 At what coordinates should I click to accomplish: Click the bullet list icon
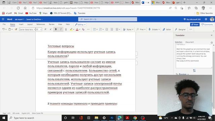coord(94,29)
